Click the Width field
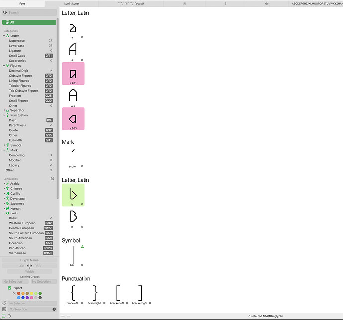 (29, 272)
